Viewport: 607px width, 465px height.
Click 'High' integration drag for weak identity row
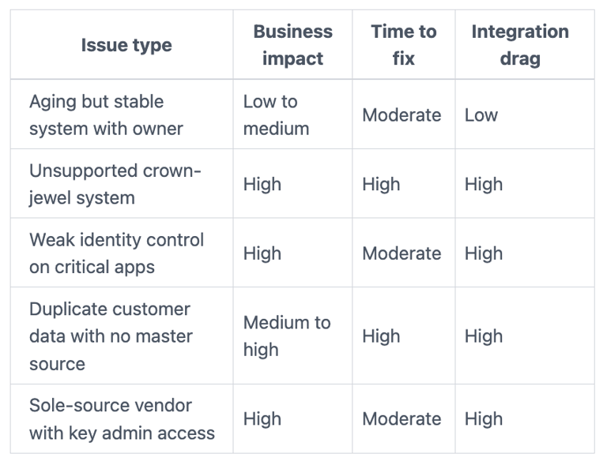point(484,253)
